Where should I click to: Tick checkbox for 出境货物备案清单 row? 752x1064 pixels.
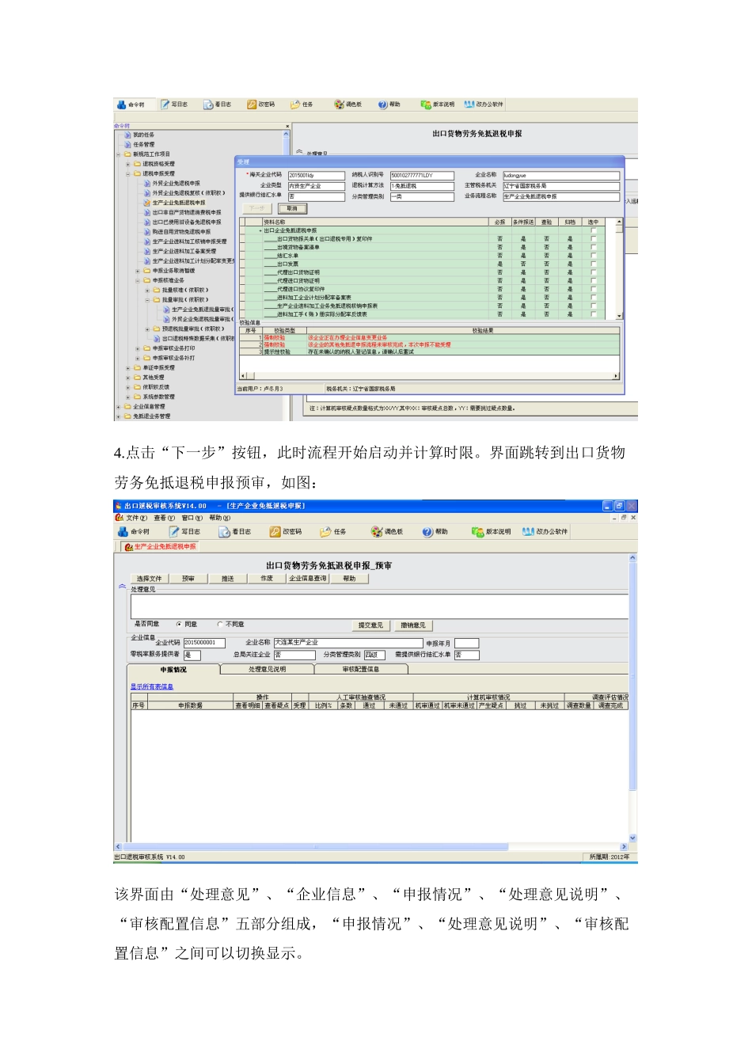click(x=594, y=248)
